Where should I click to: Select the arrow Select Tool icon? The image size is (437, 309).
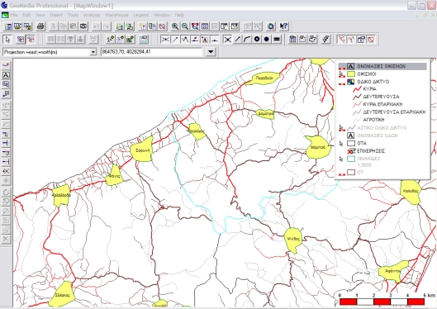tap(7, 40)
